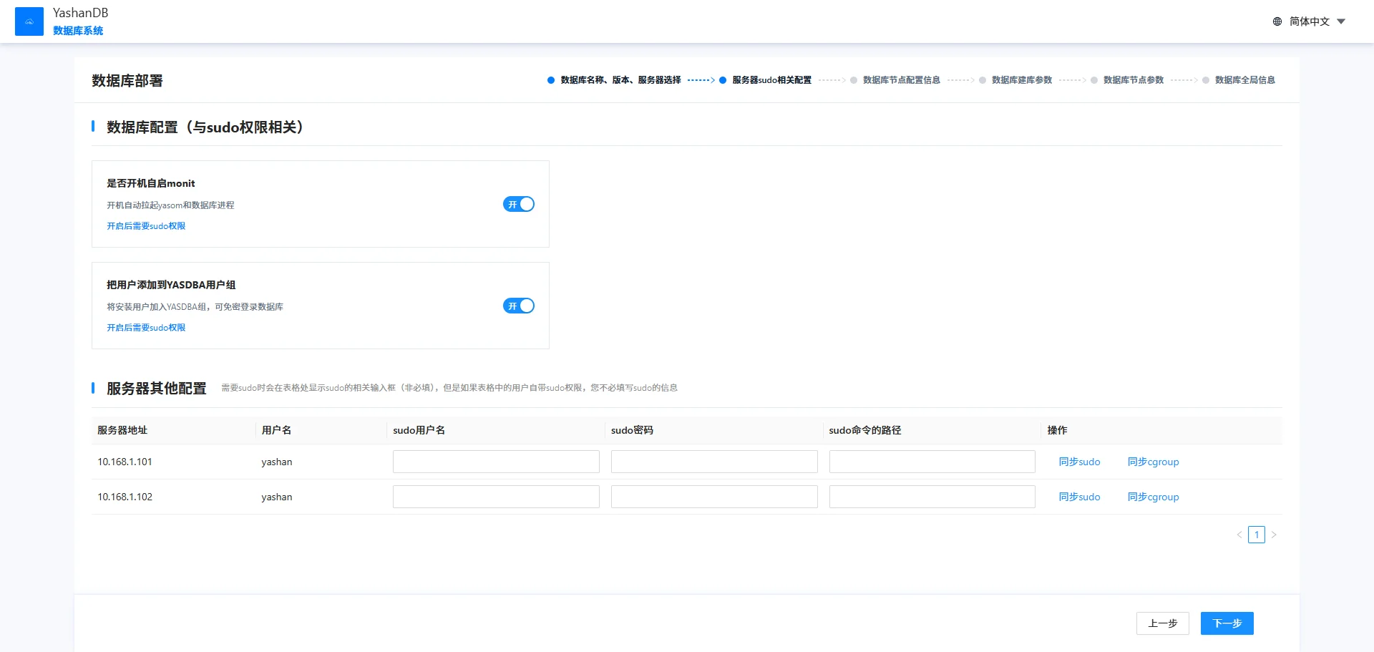Image resolution: width=1374 pixels, height=652 pixels.
Task: Click the YashanDB logo icon
Action: tap(29, 21)
